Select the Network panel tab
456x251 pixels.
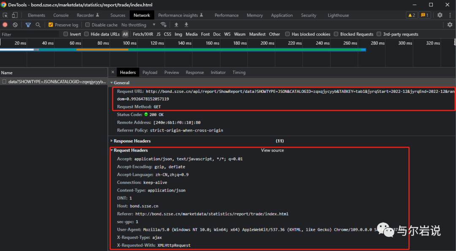point(141,15)
